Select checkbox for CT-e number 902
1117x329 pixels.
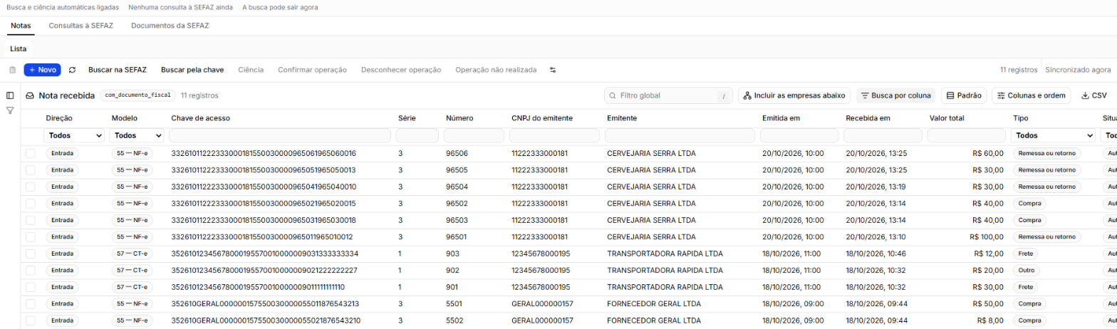click(x=31, y=270)
